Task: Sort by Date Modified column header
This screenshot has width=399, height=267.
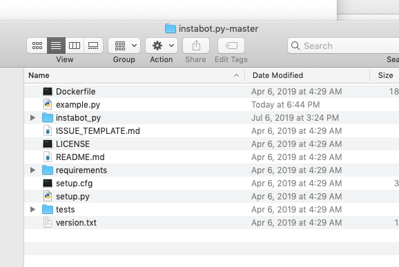Action: click(x=307, y=75)
